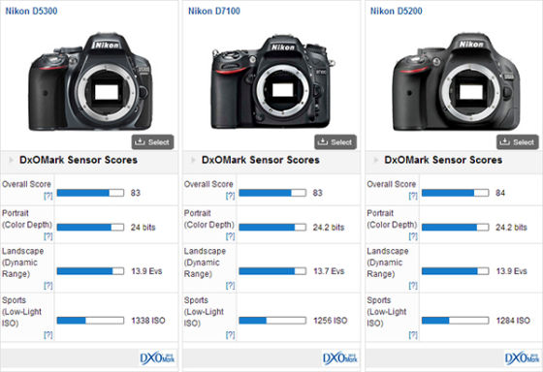Screen dimensions: 543x372
Task: Click the D5200 Portrait Color Depth bar
Action: [x=456, y=228]
